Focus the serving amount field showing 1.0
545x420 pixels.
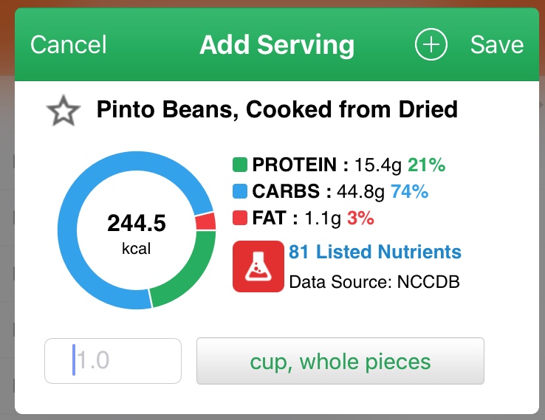[113, 361]
